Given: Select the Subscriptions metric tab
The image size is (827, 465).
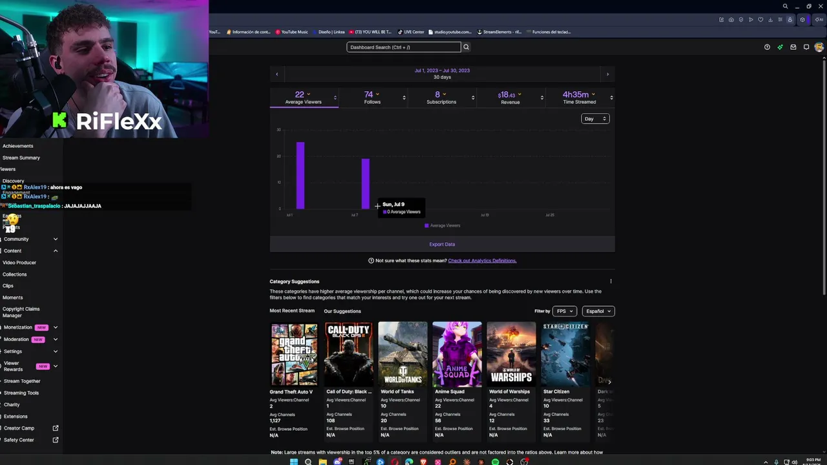Looking at the screenshot, I should [x=441, y=98].
